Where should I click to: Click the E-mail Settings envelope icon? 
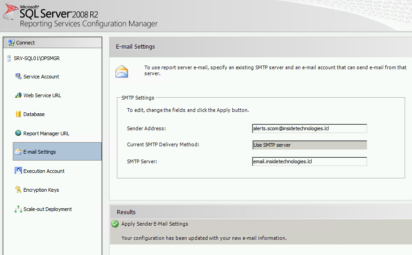tap(18, 152)
